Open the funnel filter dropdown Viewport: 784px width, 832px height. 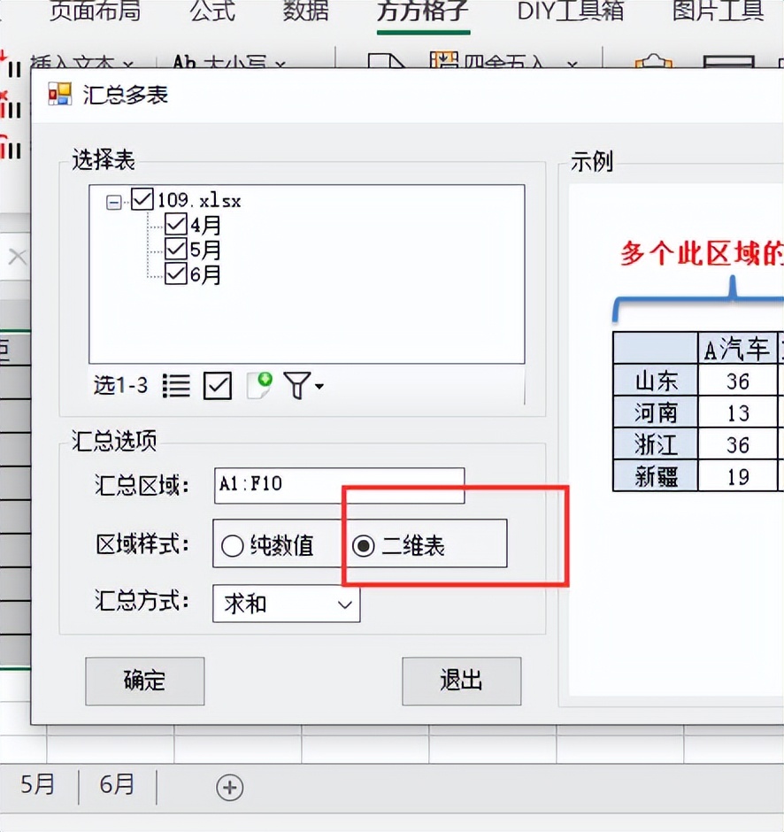(x=303, y=386)
